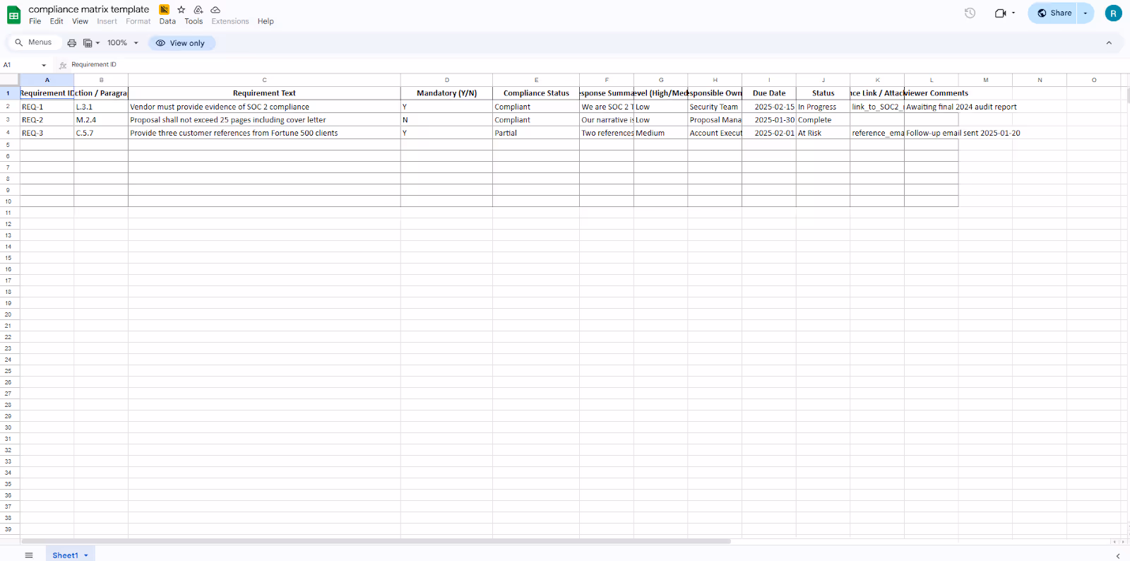
Task: Select the At Risk status cell
Action: click(823, 133)
